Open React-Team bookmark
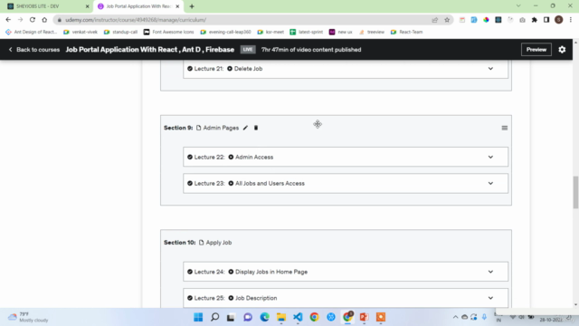Image resolution: width=579 pixels, height=326 pixels. tap(406, 33)
